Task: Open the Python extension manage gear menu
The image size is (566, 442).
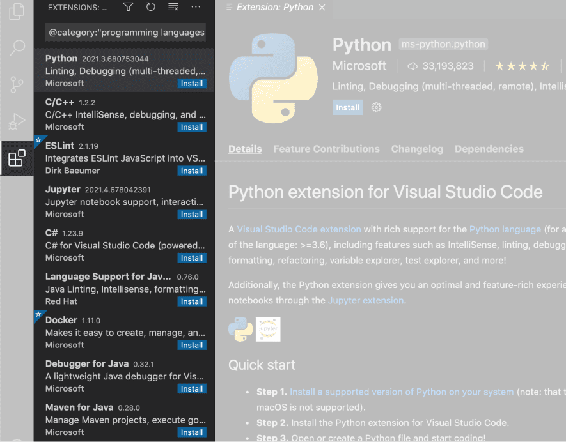Action: [x=377, y=107]
